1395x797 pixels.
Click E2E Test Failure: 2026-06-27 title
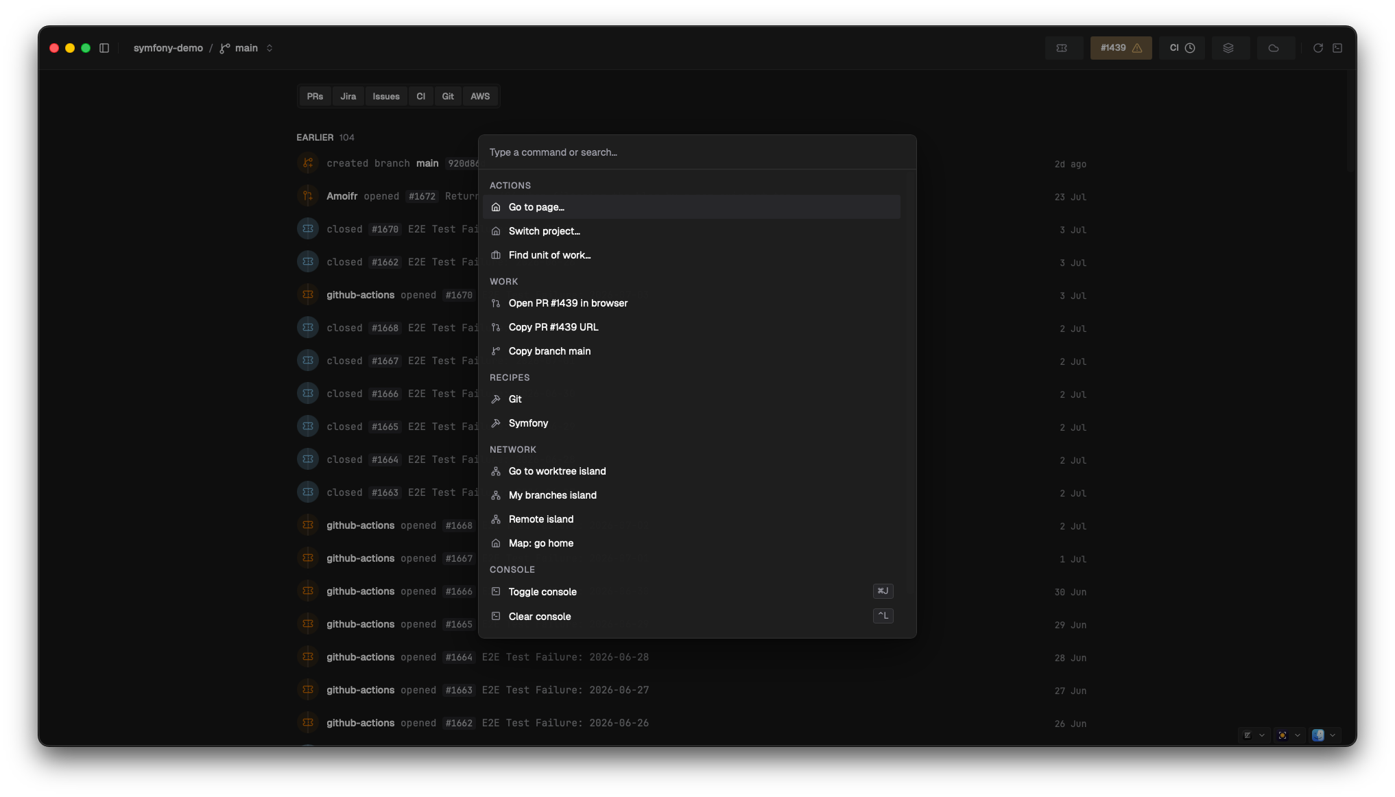point(565,690)
